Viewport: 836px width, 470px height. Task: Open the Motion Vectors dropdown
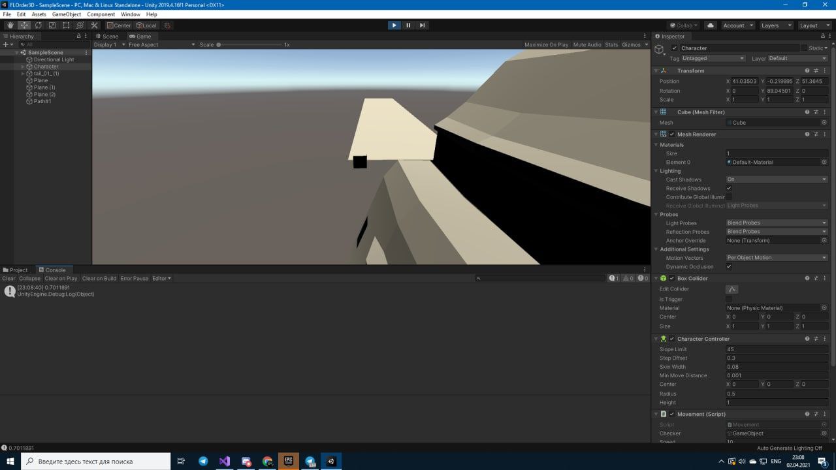coord(777,258)
